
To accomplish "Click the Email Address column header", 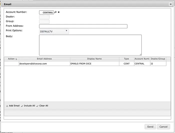I will coord(44,59).
